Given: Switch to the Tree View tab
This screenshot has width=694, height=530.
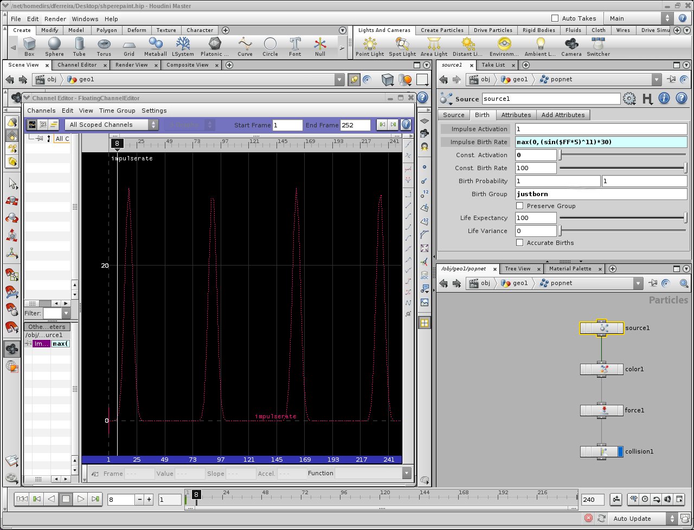Looking at the screenshot, I should click(517, 269).
